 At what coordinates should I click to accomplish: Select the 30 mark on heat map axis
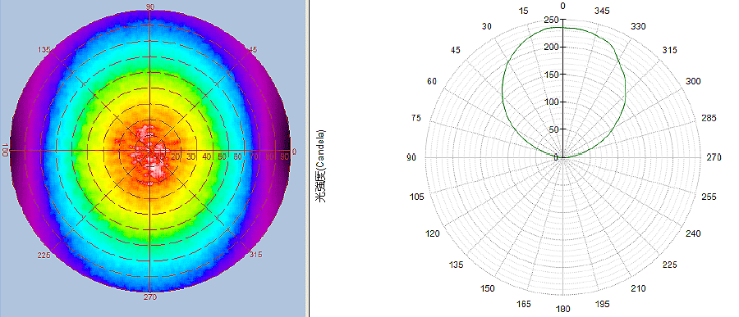(191, 156)
